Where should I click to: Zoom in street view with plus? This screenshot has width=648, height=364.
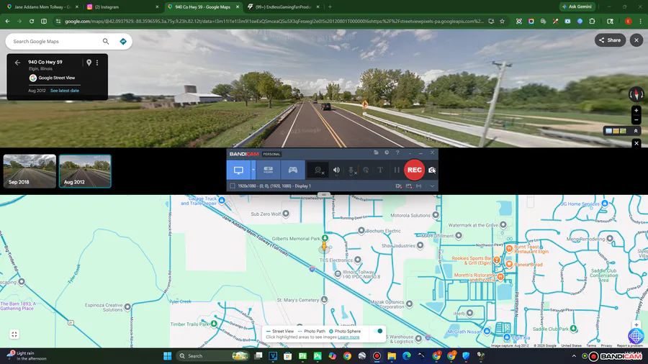pyautogui.click(x=636, y=111)
